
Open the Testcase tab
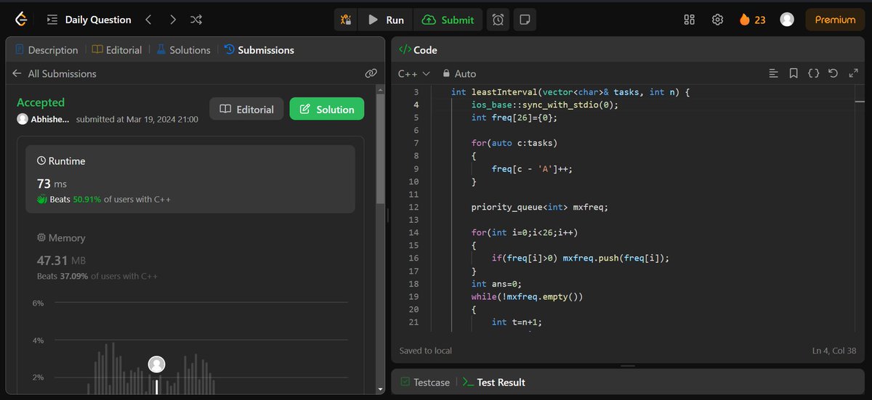coord(424,382)
